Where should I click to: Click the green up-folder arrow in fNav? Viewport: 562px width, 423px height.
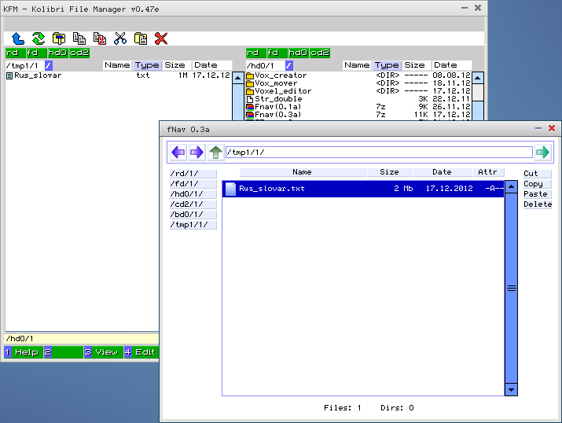(x=215, y=153)
